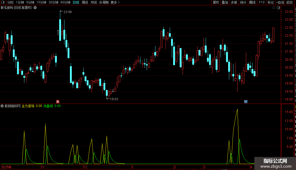Click the diamond icon above price chart
The width and height of the screenshot is (296, 170).
point(273,8)
